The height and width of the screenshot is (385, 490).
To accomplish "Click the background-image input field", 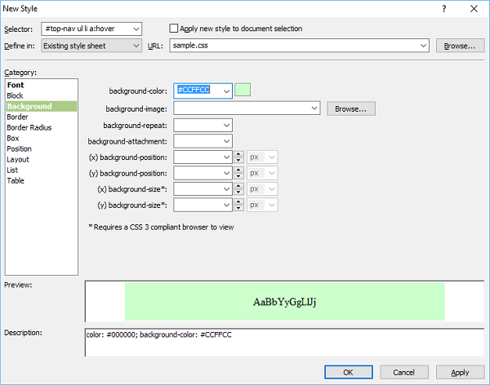I will [242, 108].
